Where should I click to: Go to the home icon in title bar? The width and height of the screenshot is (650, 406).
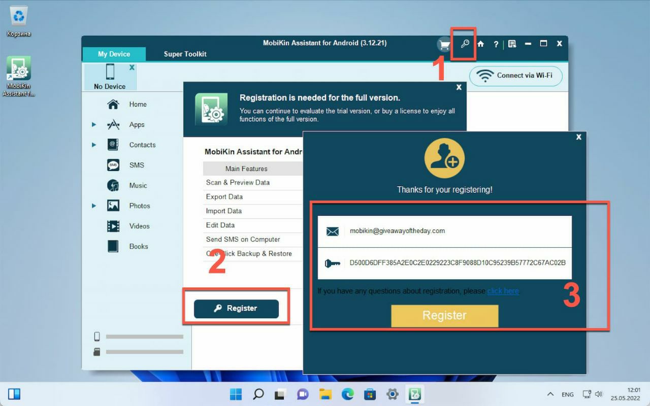click(x=480, y=44)
